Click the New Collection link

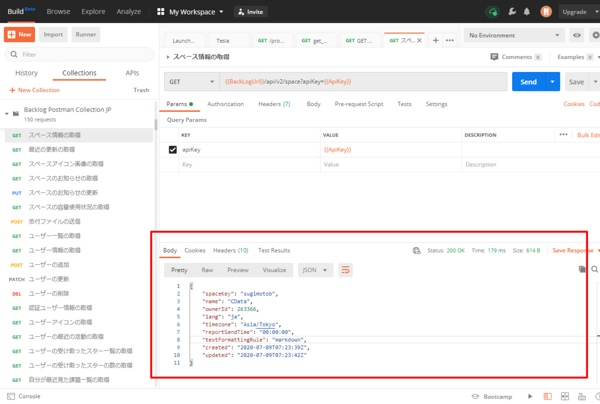click(34, 90)
